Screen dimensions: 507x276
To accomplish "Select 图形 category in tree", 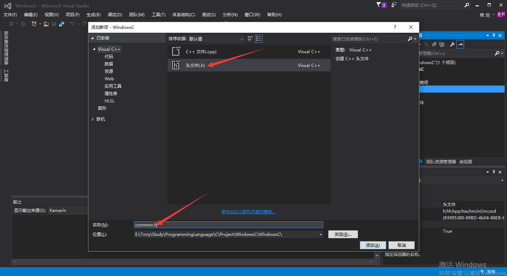I will [102, 108].
